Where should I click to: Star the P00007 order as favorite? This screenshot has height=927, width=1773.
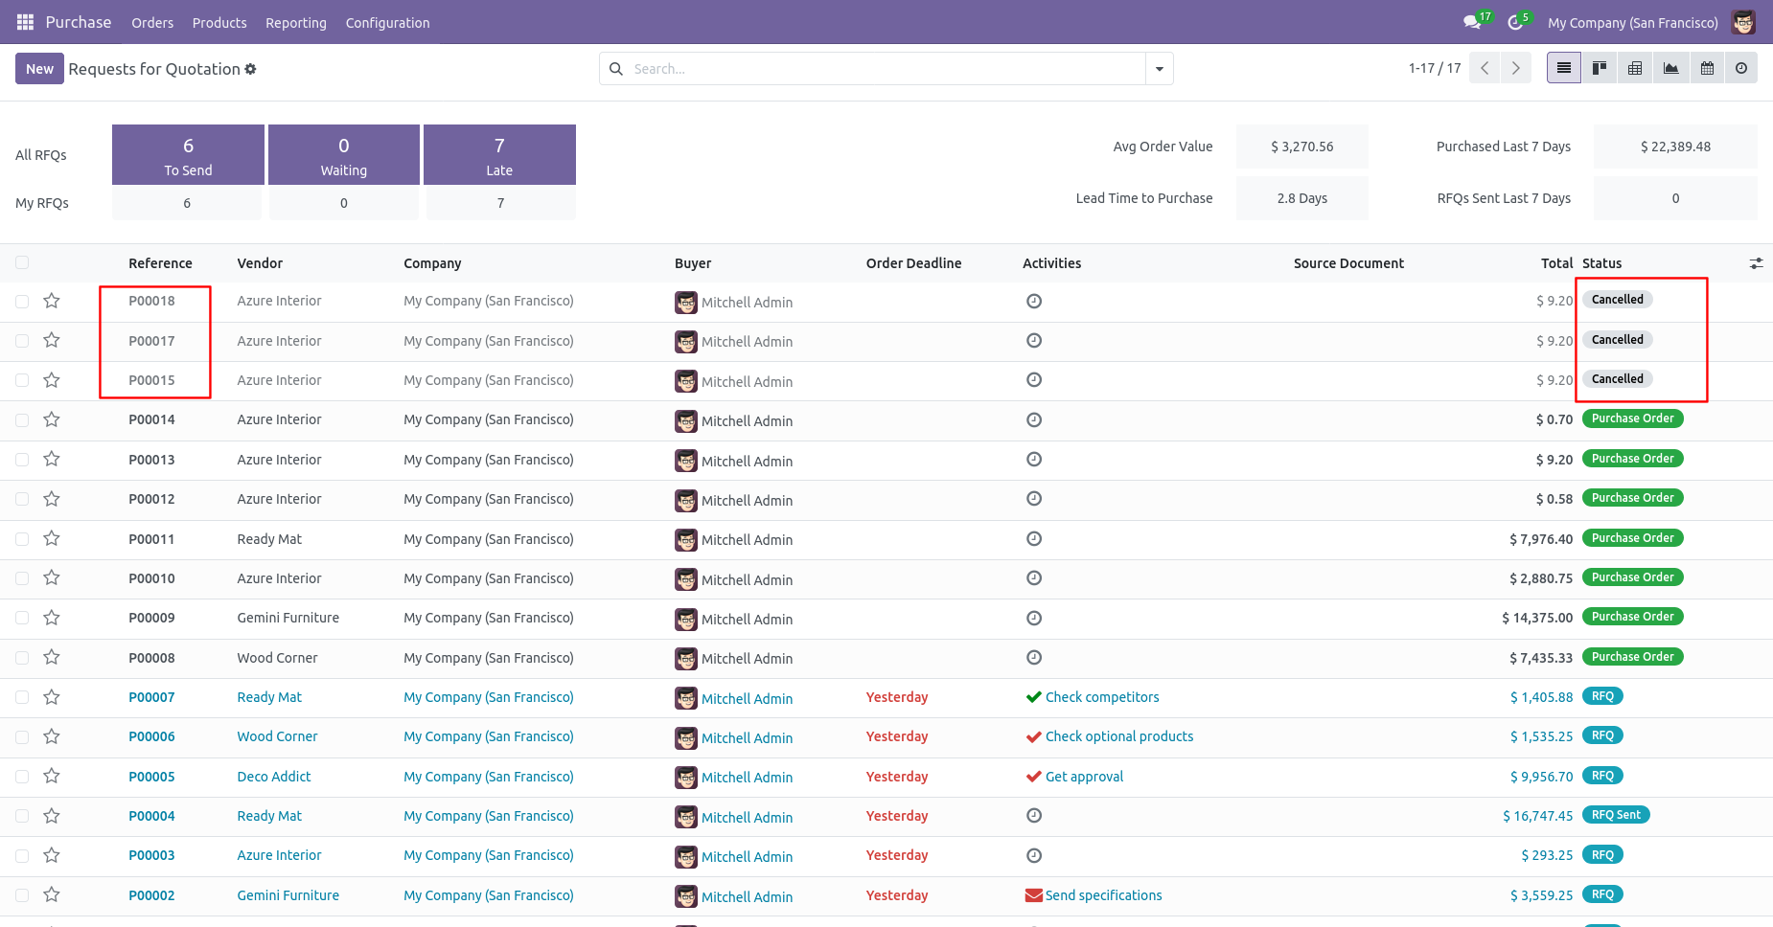(x=52, y=697)
